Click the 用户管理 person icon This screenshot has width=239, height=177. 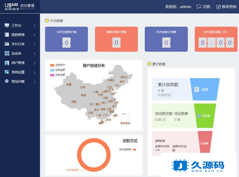click(x=7, y=63)
